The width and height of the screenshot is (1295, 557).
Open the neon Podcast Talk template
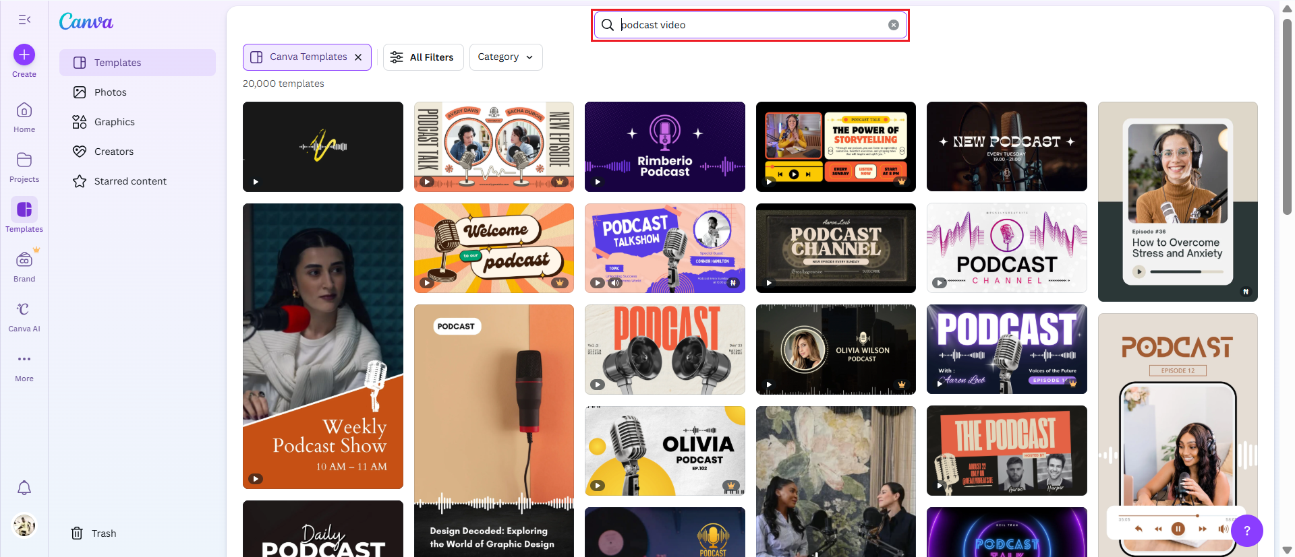pyautogui.click(x=1007, y=532)
